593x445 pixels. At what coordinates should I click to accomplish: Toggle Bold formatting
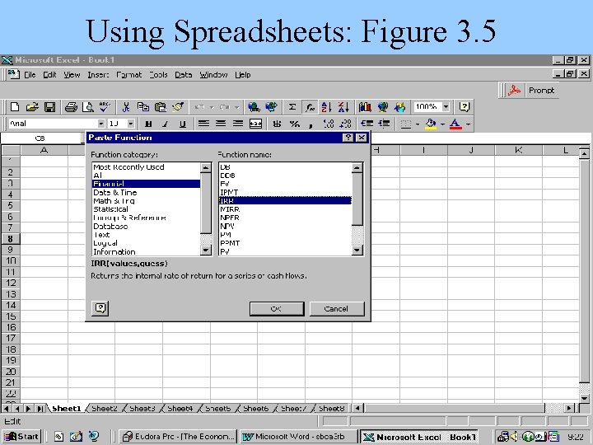[x=148, y=124]
